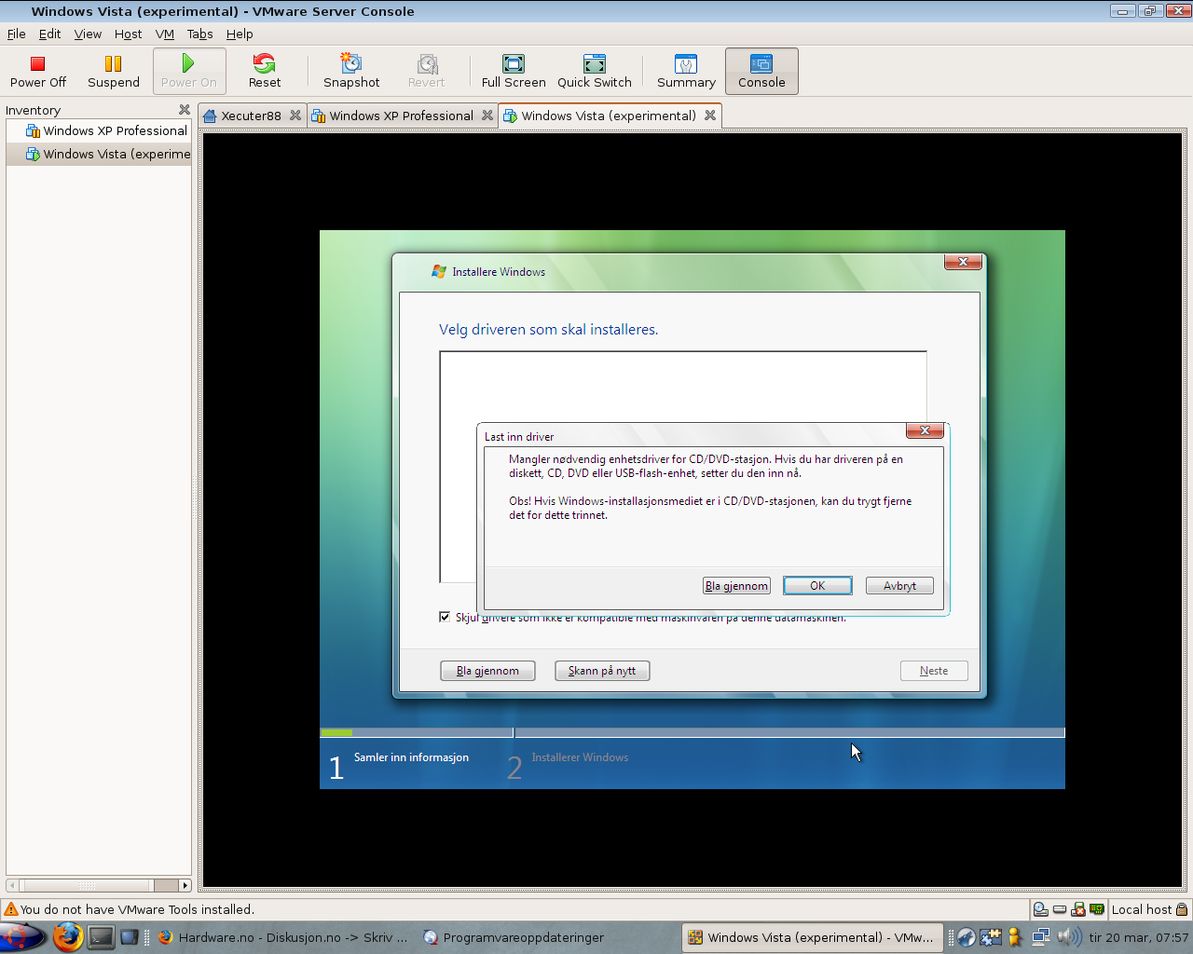
Task: Toggle the Skjul drivere compatibility checkbox
Action: (445, 617)
